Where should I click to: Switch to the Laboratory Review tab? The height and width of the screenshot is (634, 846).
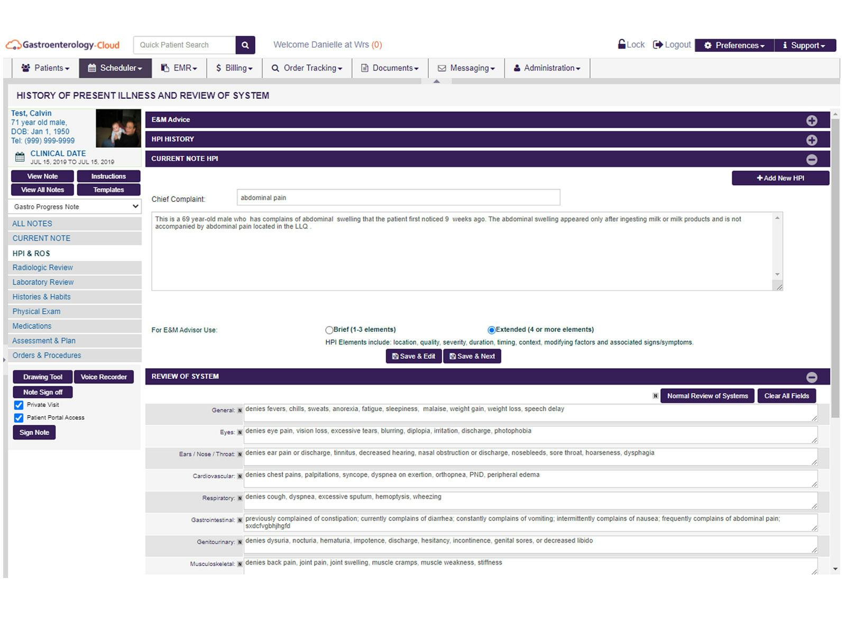[x=42, y=282]
